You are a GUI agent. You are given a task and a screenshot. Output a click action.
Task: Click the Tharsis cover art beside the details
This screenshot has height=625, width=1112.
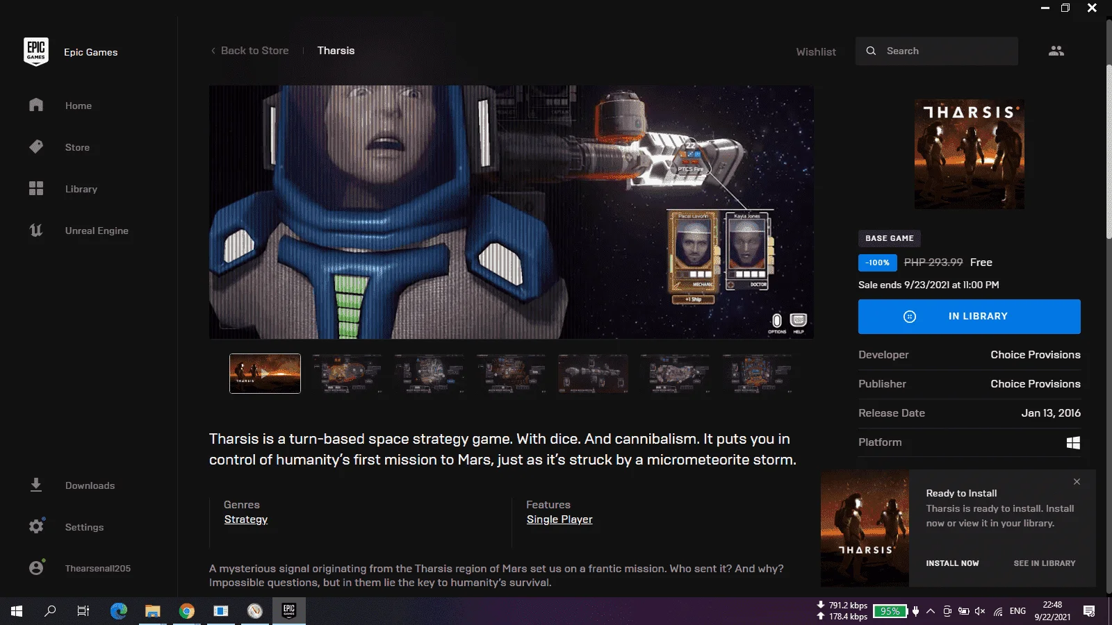970,154
